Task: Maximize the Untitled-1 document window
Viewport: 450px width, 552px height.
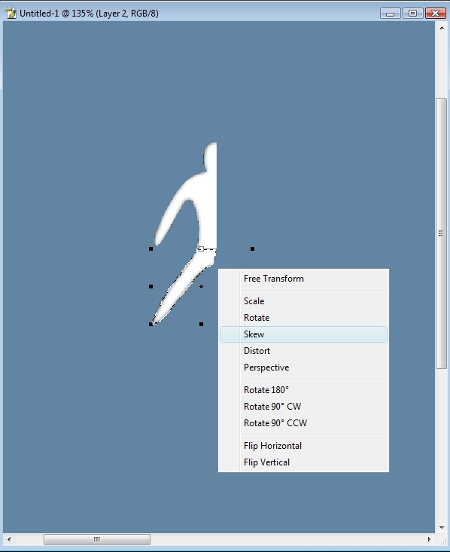Action: 412,14
